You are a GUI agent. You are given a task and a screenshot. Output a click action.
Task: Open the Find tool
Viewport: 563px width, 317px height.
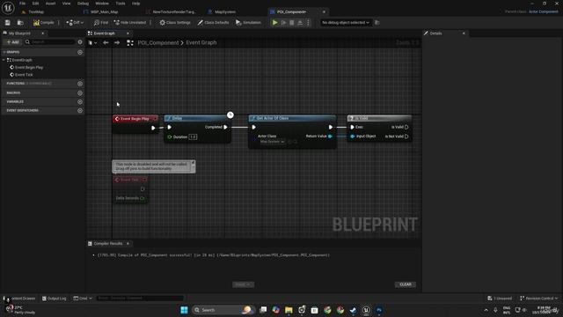[101, 23]
